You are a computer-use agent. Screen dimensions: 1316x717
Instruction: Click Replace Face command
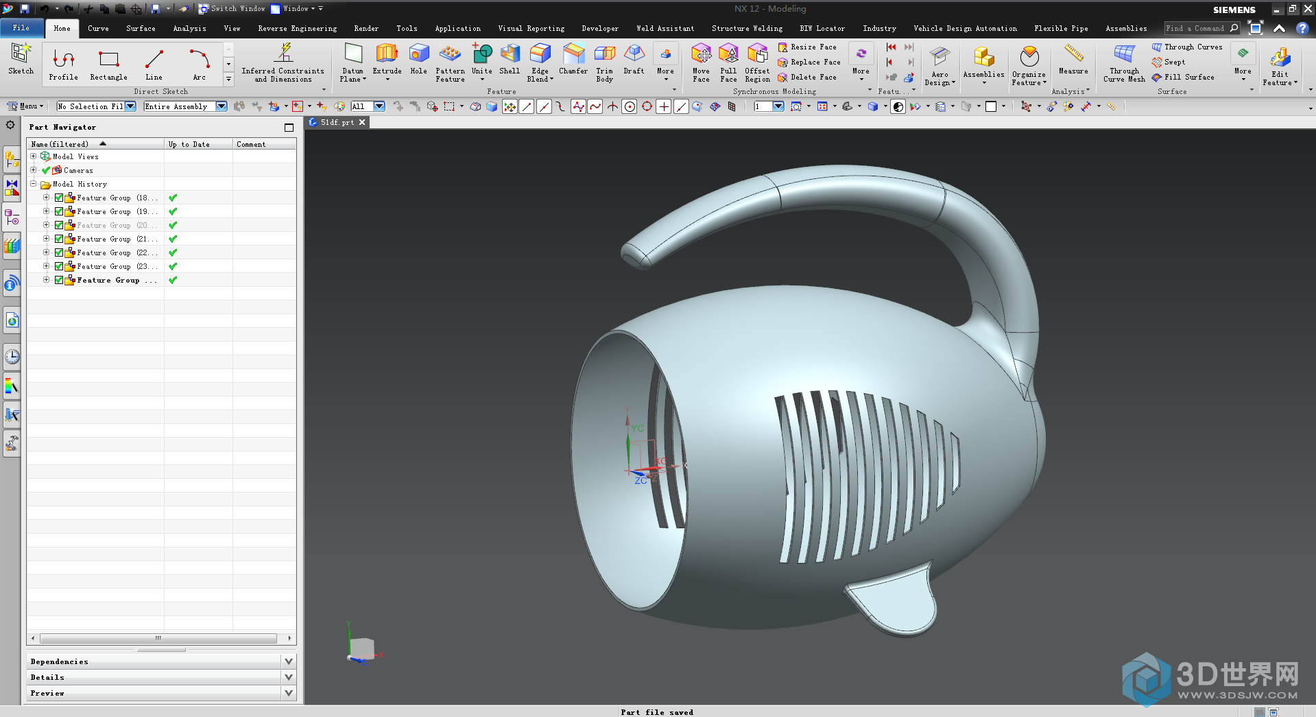tap(809, 62)
